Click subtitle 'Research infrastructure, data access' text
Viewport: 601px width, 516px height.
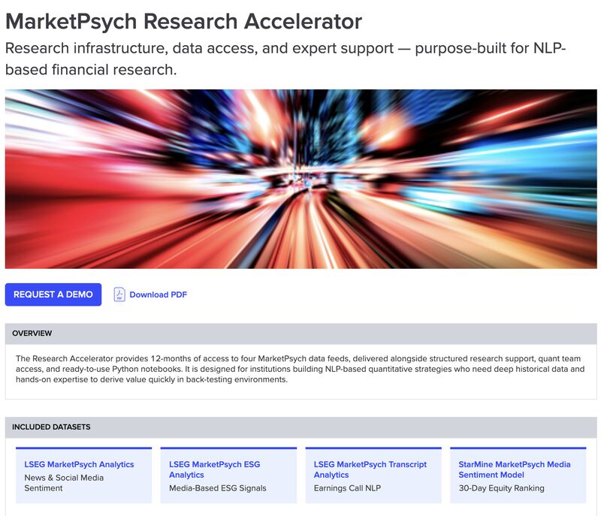click(285, 59)
